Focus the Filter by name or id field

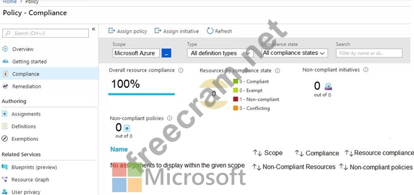(369, 53)
